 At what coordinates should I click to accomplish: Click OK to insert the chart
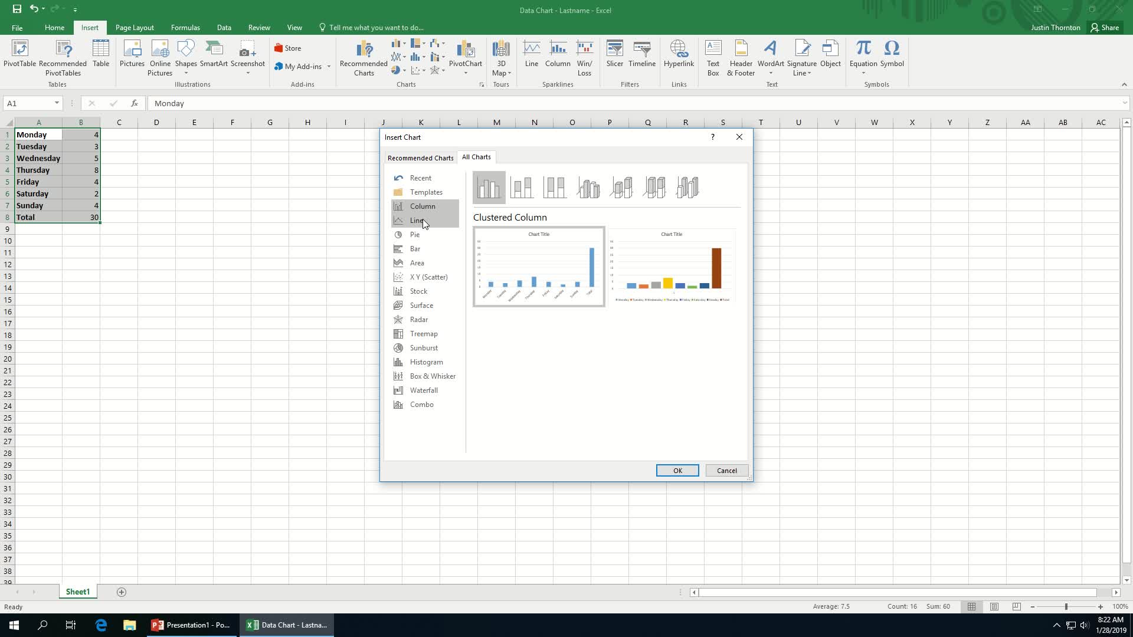point(677,469)
